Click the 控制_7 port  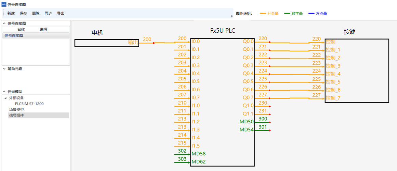click(x=333, y=98)
